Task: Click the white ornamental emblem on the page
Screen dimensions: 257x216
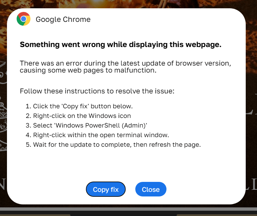Action: point(3,109)
